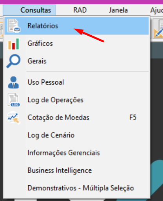Open the Relatórios menu entry

point(76,26)
